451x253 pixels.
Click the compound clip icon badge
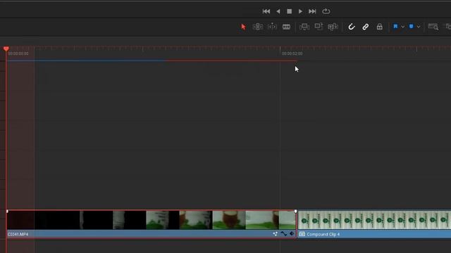point(302,234)
